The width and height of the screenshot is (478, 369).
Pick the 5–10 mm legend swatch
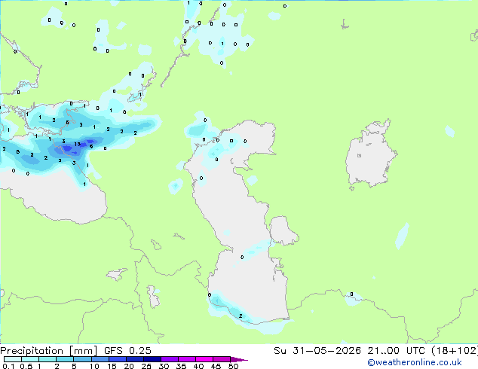pos(82,359)
